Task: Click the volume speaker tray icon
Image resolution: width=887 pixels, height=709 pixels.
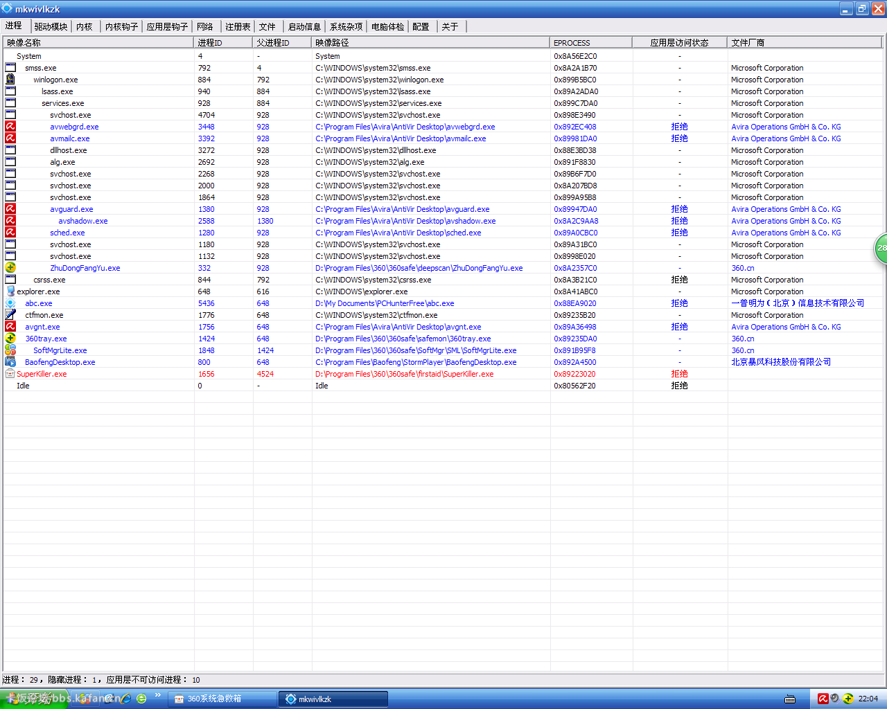Action: 835,699
